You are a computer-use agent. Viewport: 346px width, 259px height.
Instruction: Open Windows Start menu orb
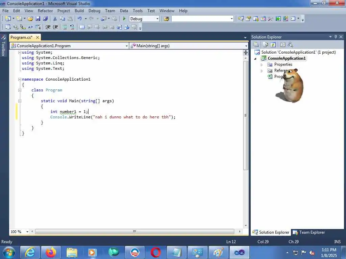click(x=9, y=252)
